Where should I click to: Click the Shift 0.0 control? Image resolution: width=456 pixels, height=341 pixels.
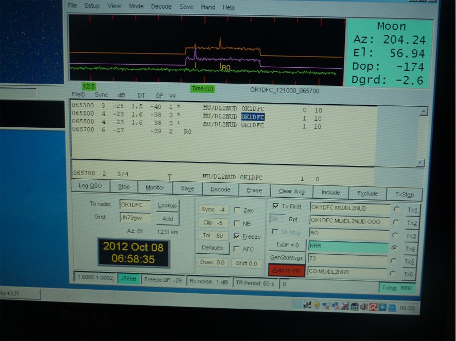[247, 263]
